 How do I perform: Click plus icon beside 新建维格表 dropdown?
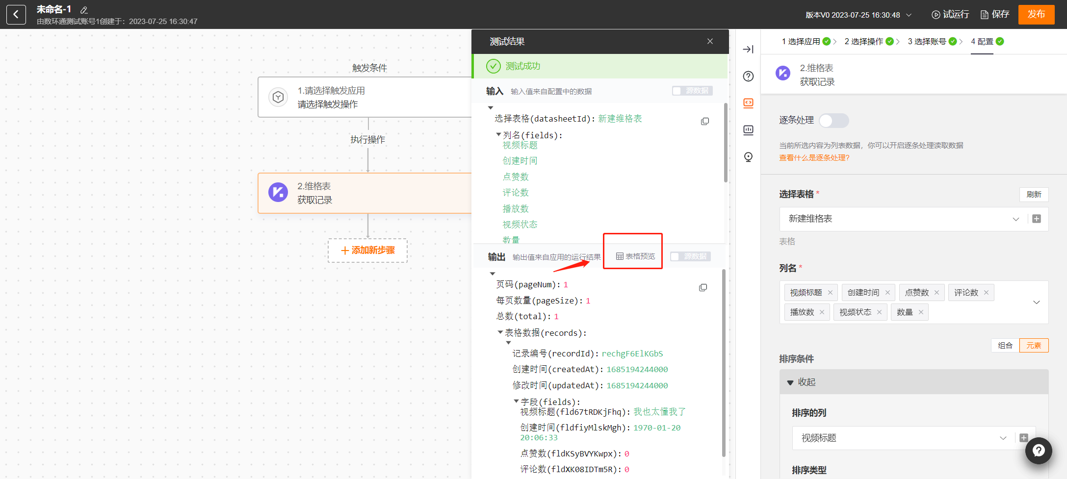click(x=1037, y=219)
